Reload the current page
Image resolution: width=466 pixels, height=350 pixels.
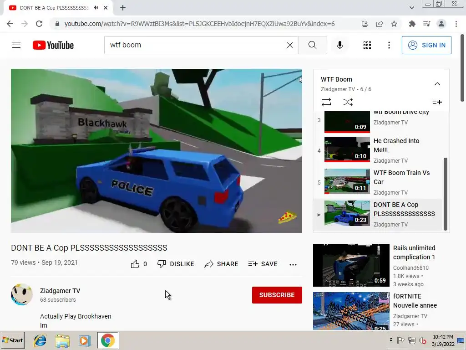click(39, 24)
